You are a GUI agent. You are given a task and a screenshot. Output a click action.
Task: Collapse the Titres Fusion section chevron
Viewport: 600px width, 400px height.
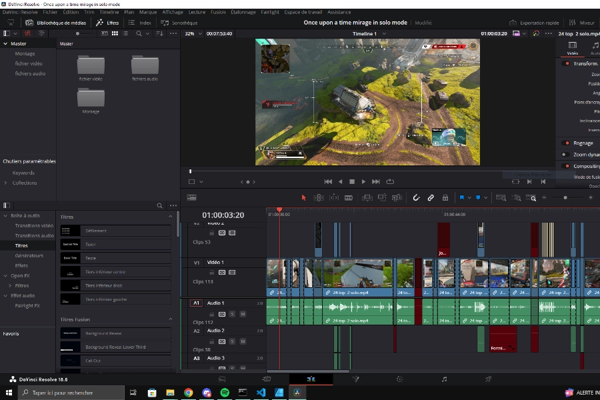[x=170, y=319]
